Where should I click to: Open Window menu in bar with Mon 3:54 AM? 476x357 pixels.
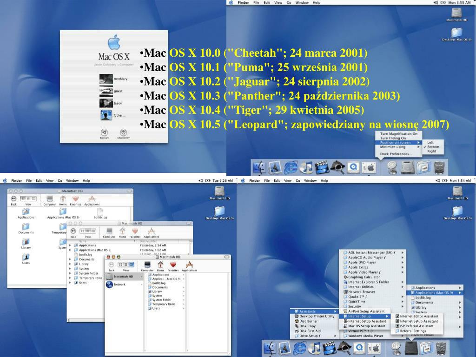point(310,180)
